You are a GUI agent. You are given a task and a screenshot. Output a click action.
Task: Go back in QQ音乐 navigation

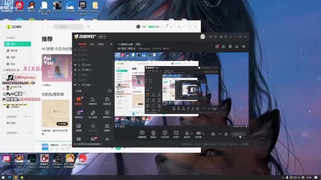click(43, 27)
